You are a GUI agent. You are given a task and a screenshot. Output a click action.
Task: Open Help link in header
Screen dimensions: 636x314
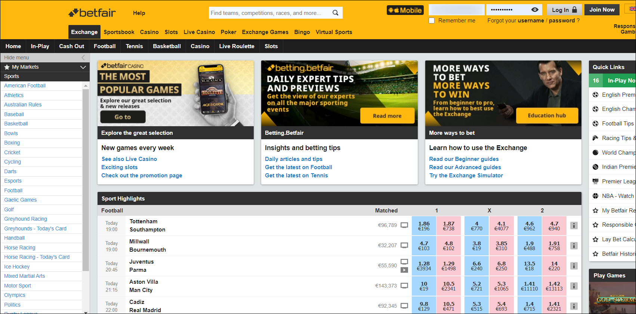139,13
